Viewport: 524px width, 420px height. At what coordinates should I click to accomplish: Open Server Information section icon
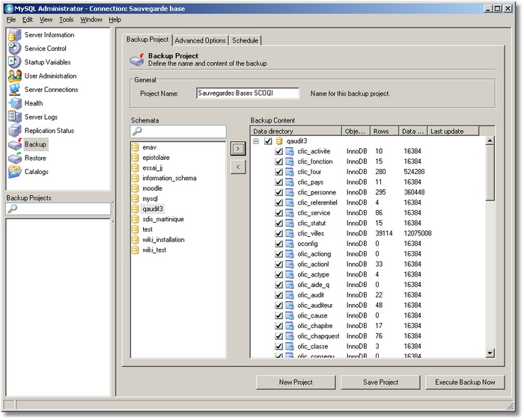click(15, 35)
